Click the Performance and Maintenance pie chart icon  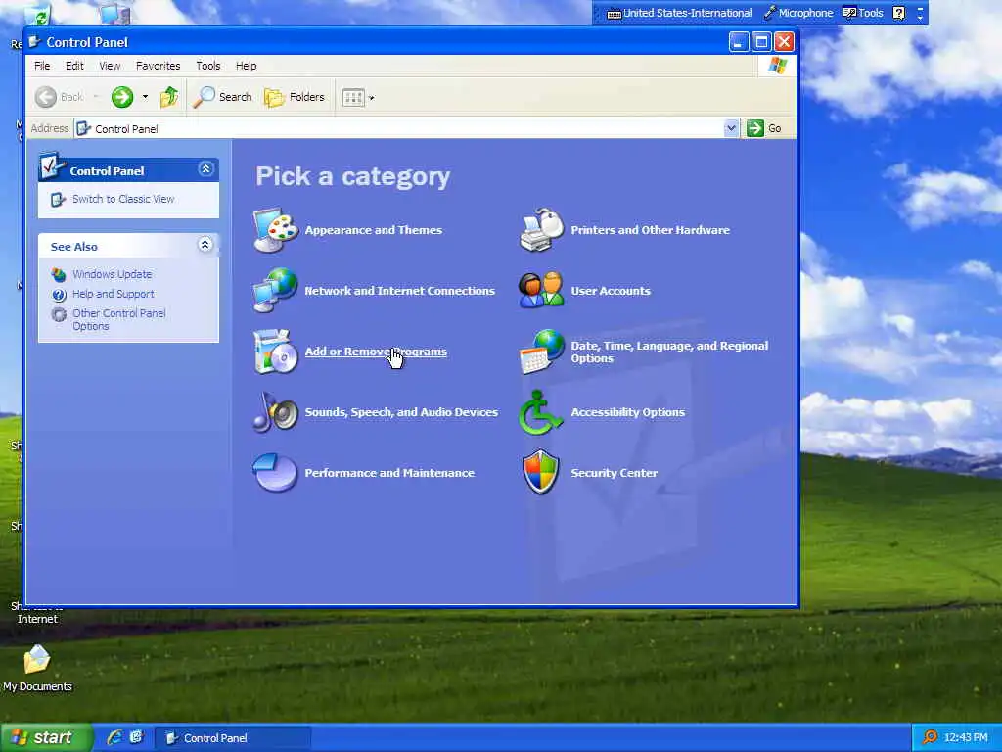275,473
